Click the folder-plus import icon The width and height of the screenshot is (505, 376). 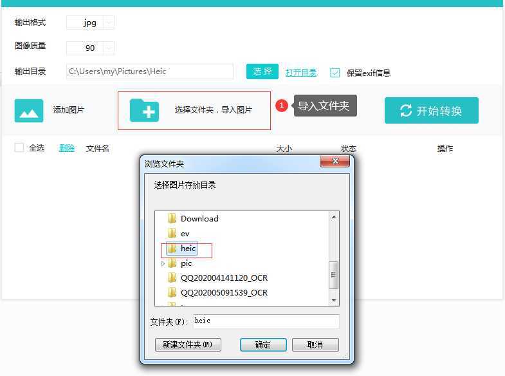pyautogui.click(x=144, y=111)
